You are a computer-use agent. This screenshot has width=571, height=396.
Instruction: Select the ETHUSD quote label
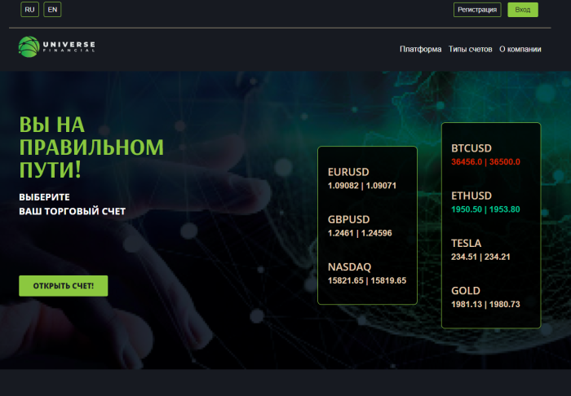(471, 196)
